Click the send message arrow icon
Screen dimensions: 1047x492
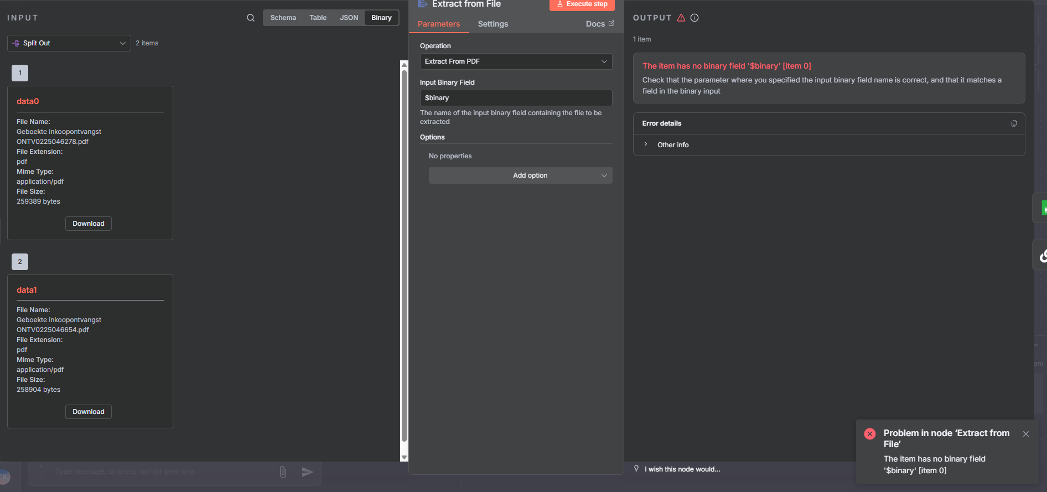pos(308,472)
